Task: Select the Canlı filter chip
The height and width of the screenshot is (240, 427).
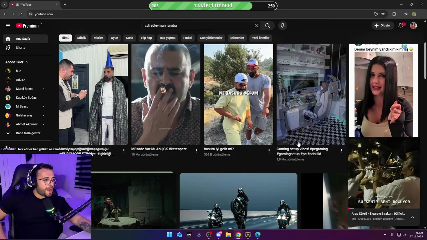Action: (129, 38)
